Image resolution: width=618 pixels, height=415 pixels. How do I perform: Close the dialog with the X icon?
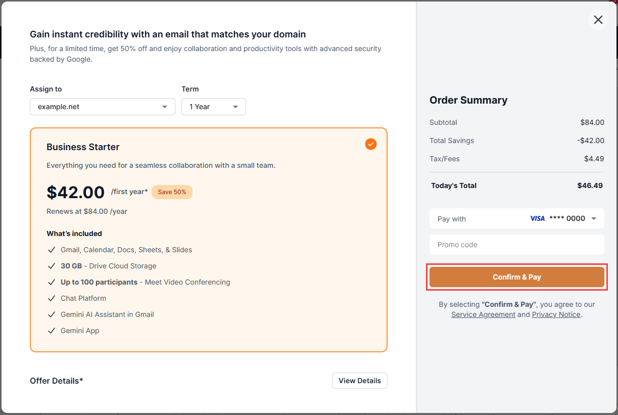[598, 20]
